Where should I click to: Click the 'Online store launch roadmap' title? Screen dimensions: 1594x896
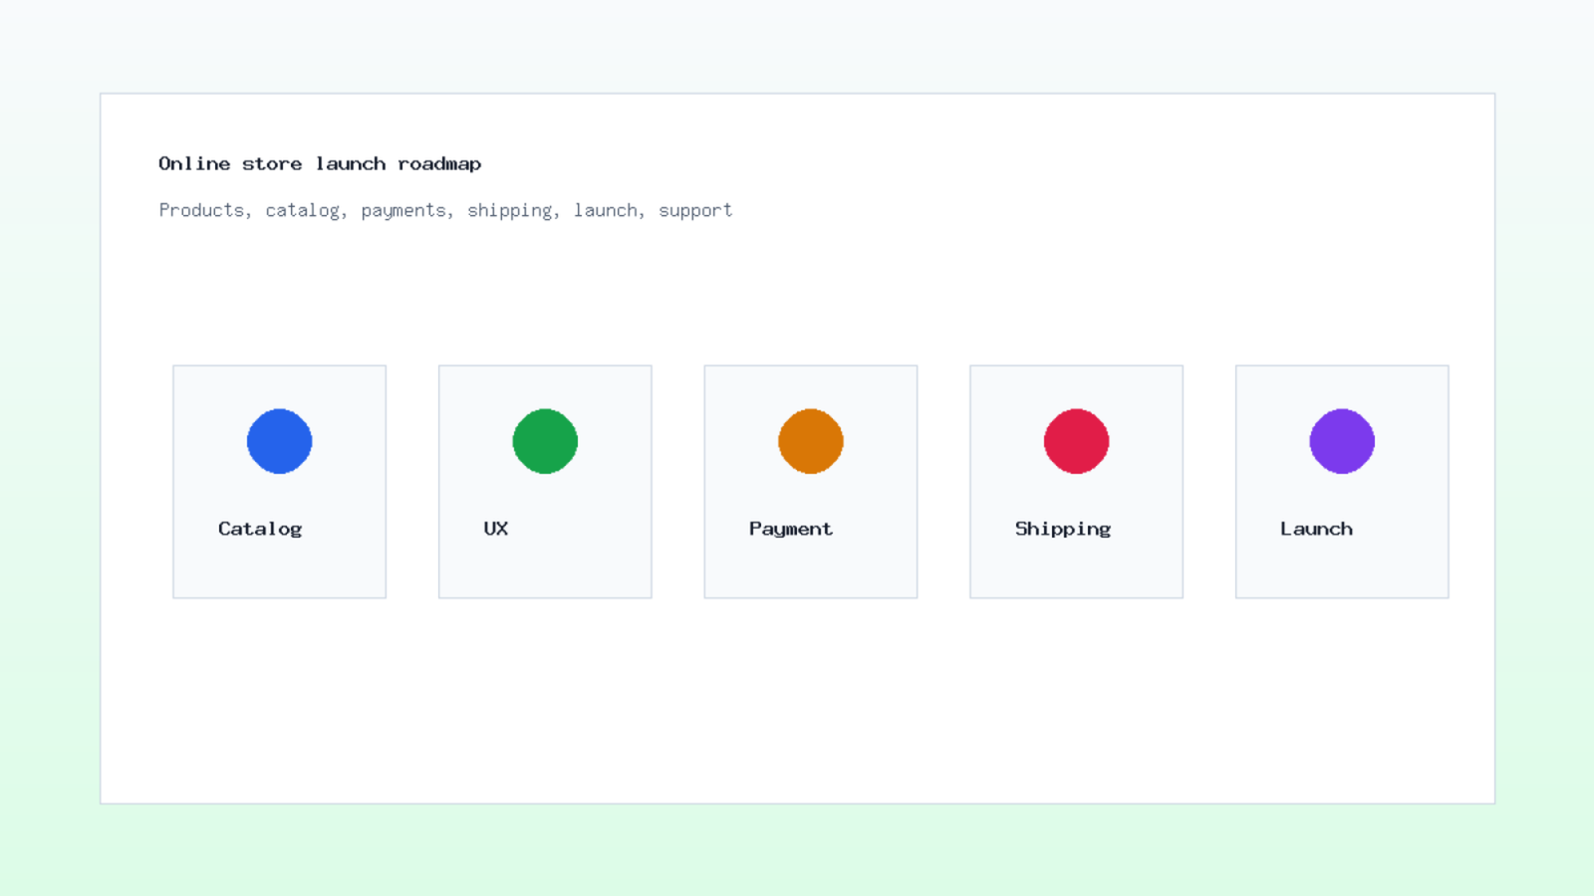(x=320, y=164)
